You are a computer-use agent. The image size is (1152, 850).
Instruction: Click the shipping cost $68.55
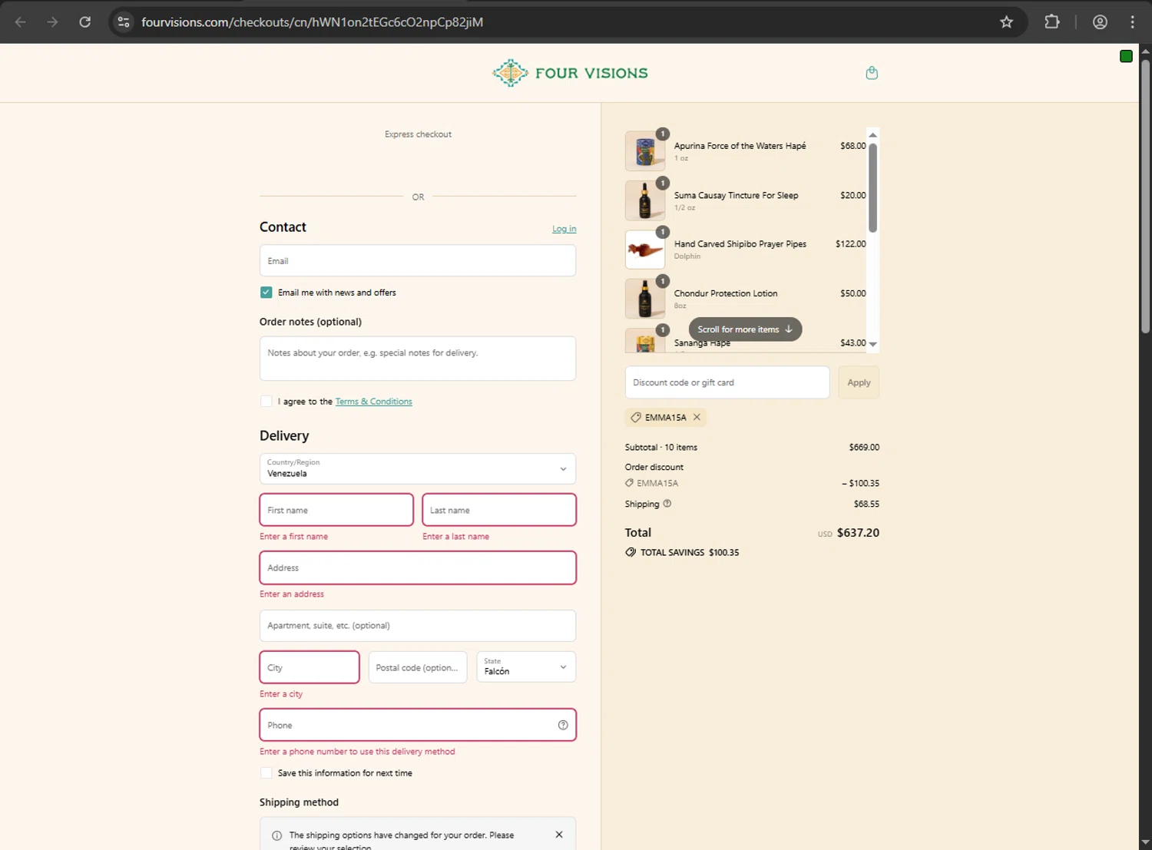click(x=866, y=504)
